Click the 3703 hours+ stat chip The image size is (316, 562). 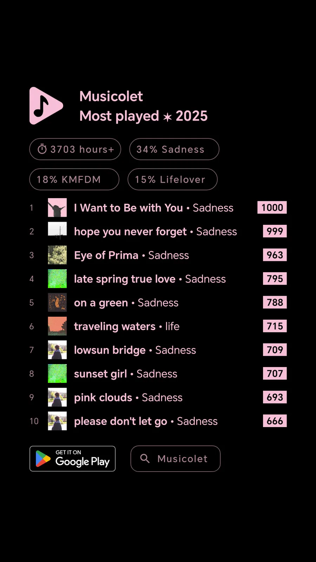[x=75, y=149]
